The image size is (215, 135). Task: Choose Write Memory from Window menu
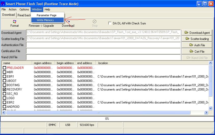click(48, 20)
